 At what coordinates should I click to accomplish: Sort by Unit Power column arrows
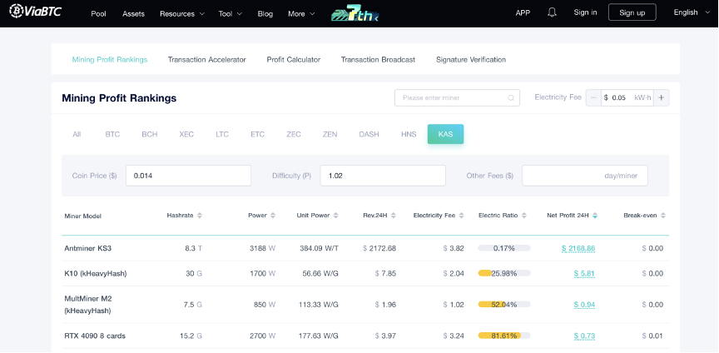[335, 216]
